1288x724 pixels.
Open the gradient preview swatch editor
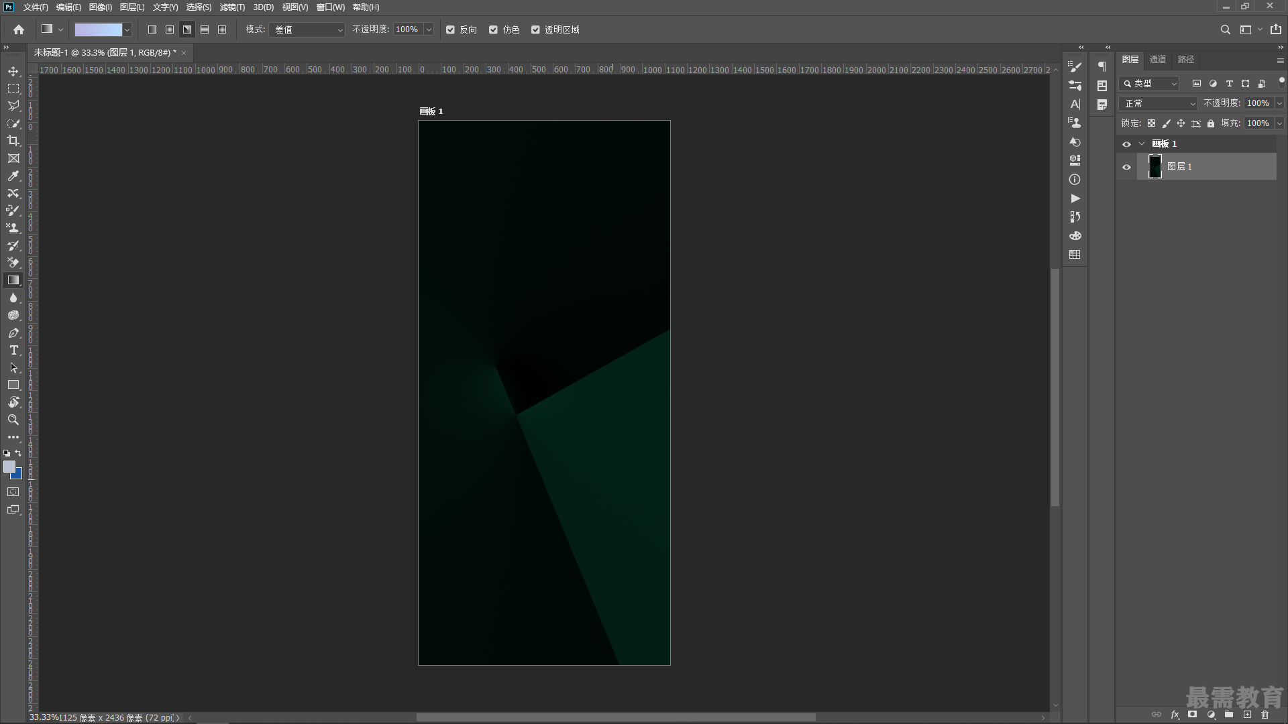click(x=98, y=29)
